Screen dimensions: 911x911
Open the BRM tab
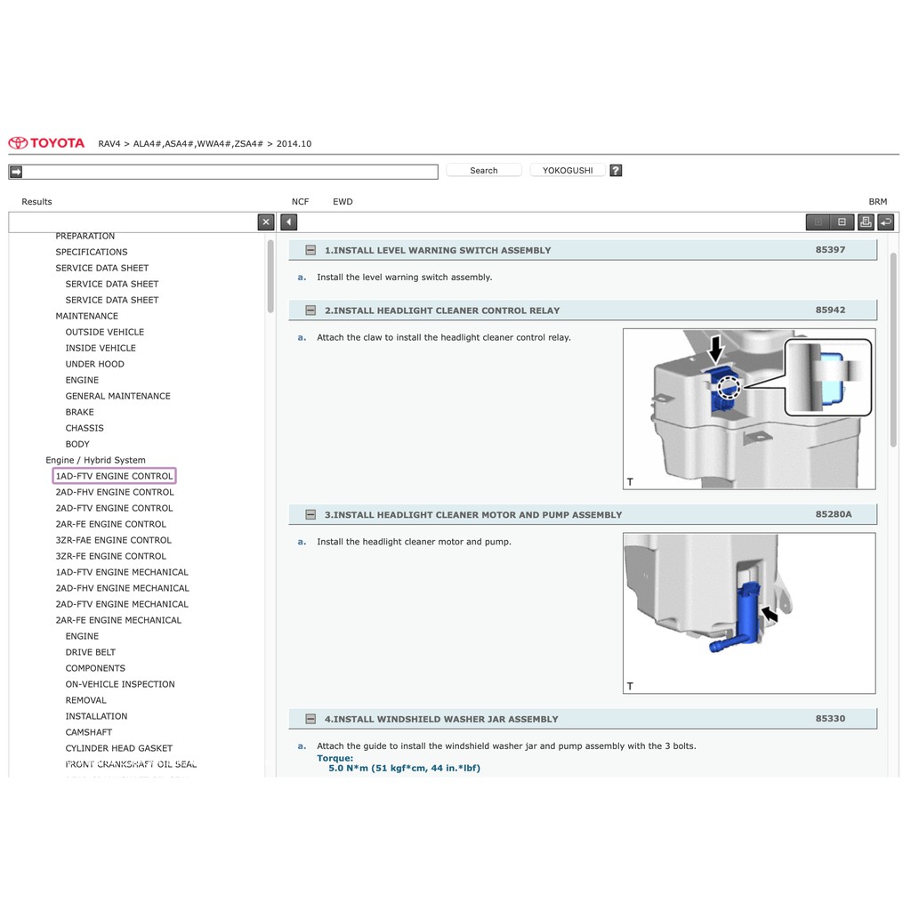click(877, 202)
